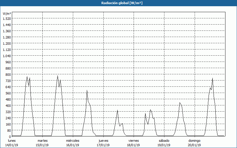Screen dimensions: 237x148
Task: Click the '15/01/19' date label
Action: pos(42,145)
